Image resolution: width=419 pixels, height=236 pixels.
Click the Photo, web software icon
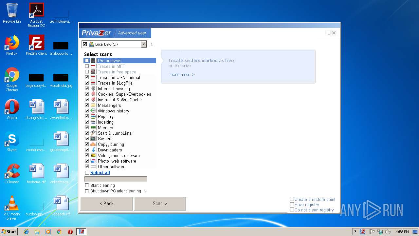[x=93, y=161]
